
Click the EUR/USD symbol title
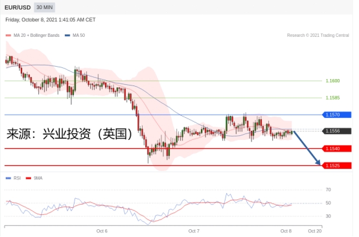tap(17, 8)
